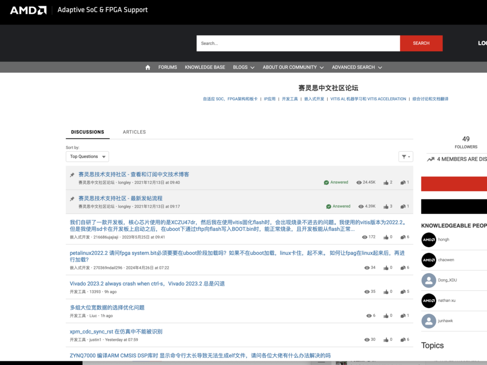Click username junhawk in Knowledgeable People
This screenshot has width=487, height=365.
[445, 321]
